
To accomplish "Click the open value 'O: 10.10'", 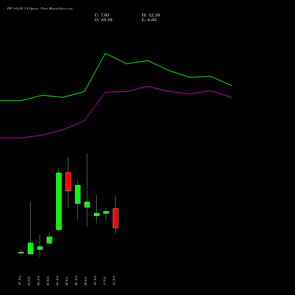I will [103, 20].
